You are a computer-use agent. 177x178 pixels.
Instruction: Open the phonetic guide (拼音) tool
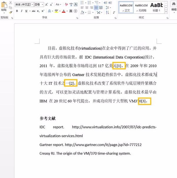click(x=71, y=4)
